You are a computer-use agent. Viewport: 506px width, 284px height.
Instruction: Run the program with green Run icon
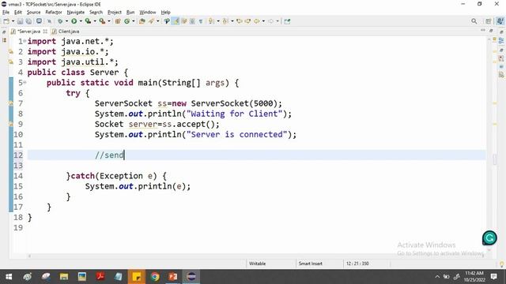[x=74, y=21]
